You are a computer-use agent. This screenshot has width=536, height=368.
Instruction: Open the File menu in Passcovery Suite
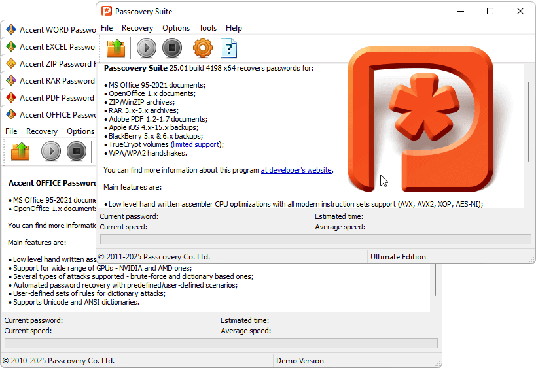click(107, 28)
